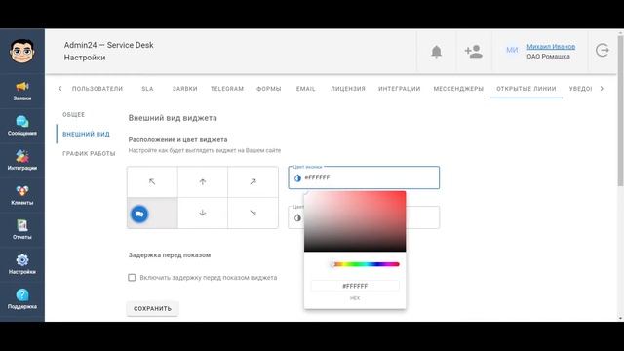
Task: Click the Сохранить button
Action: 152,308
